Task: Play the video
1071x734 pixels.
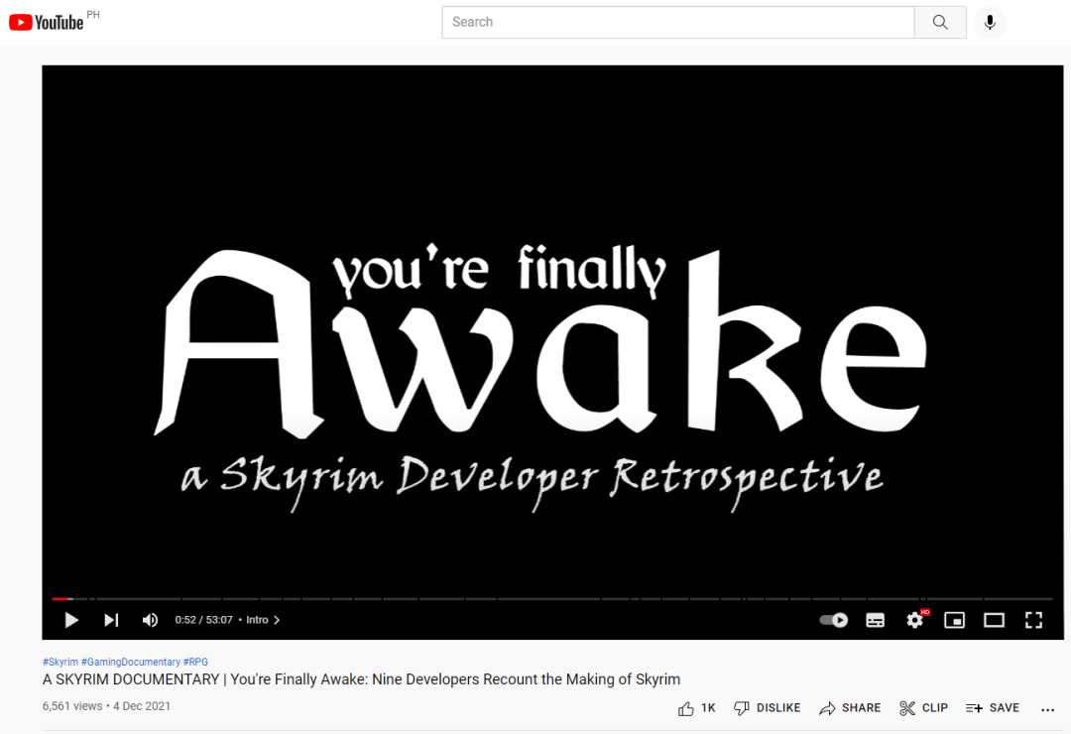Action: [x=71, y=620]
